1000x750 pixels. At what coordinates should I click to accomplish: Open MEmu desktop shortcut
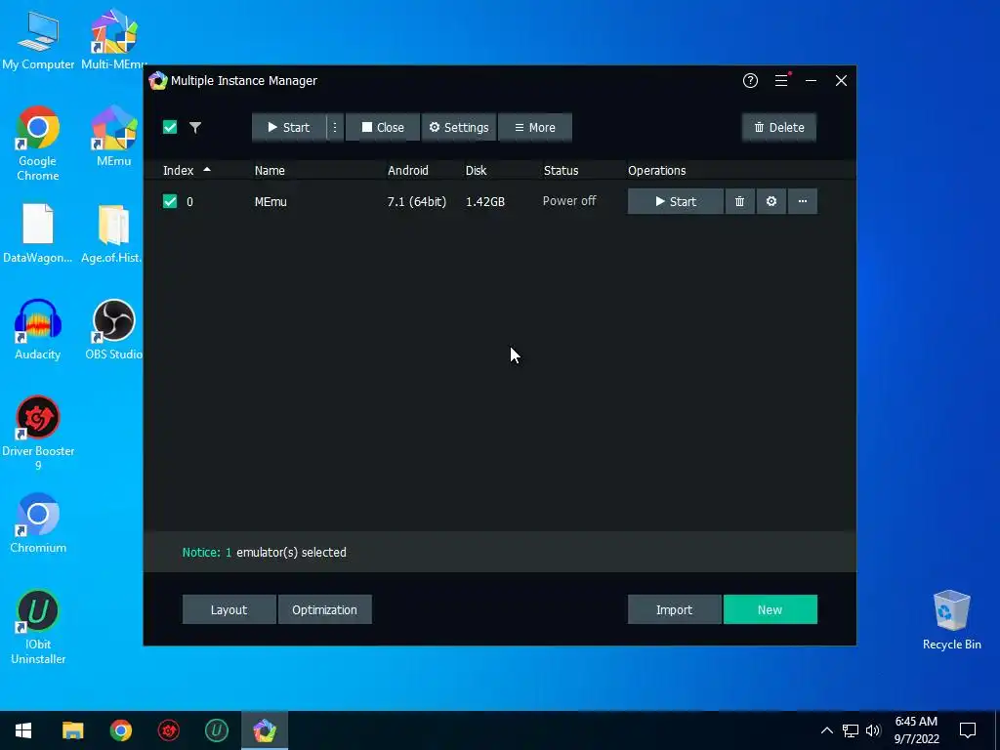click(x=113, y=136)
